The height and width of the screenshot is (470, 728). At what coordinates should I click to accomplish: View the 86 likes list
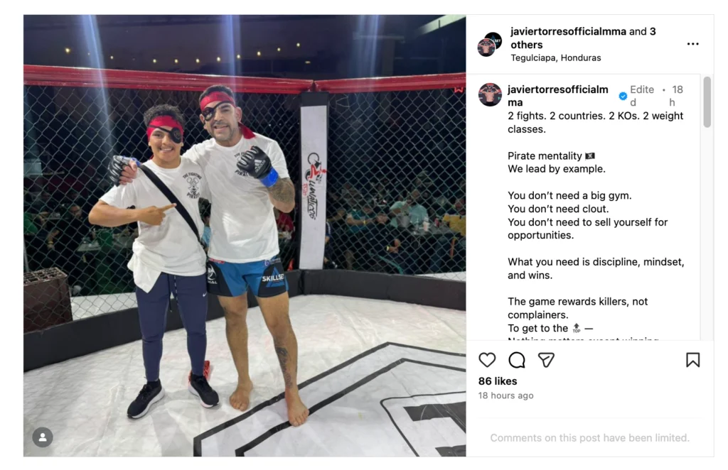coord(498,381)
